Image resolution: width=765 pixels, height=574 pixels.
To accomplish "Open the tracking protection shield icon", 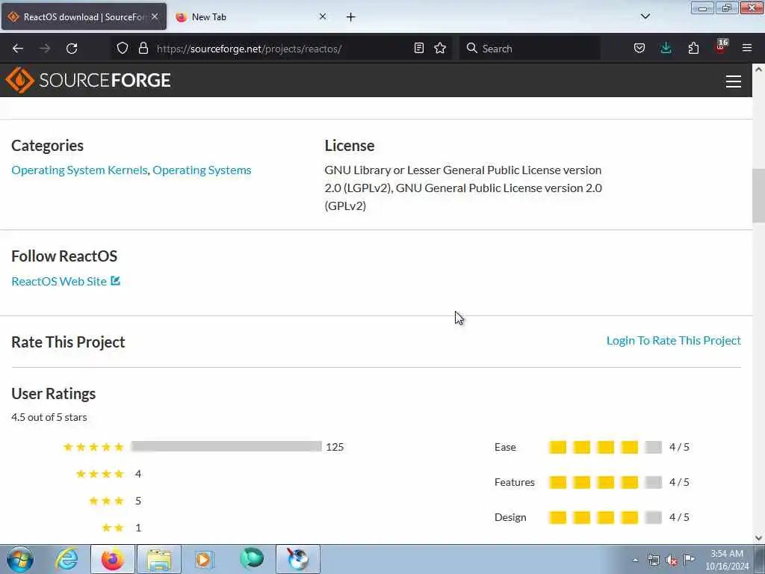I will (123, 48).
